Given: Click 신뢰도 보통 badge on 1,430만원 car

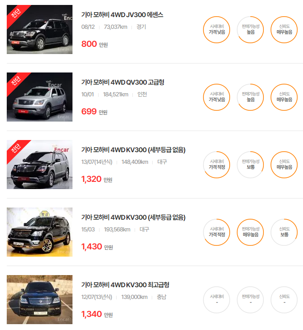Looking at the screenshot, I should [x=284, y=232].
